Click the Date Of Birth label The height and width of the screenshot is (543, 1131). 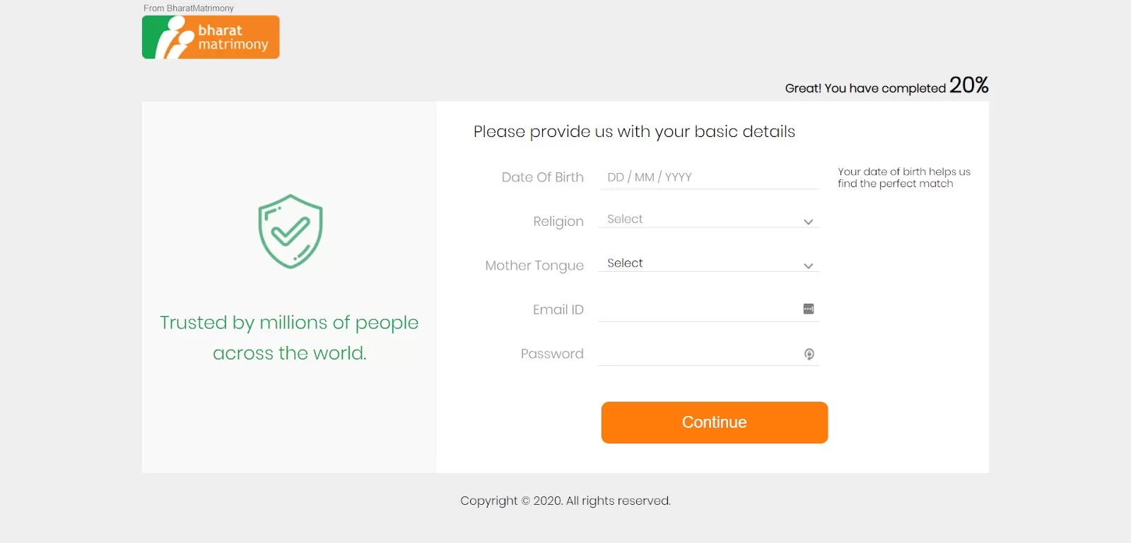point(542,177)
